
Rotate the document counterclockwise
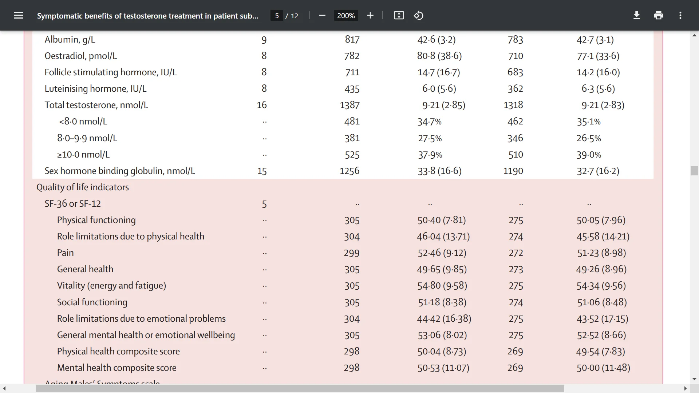419,15
